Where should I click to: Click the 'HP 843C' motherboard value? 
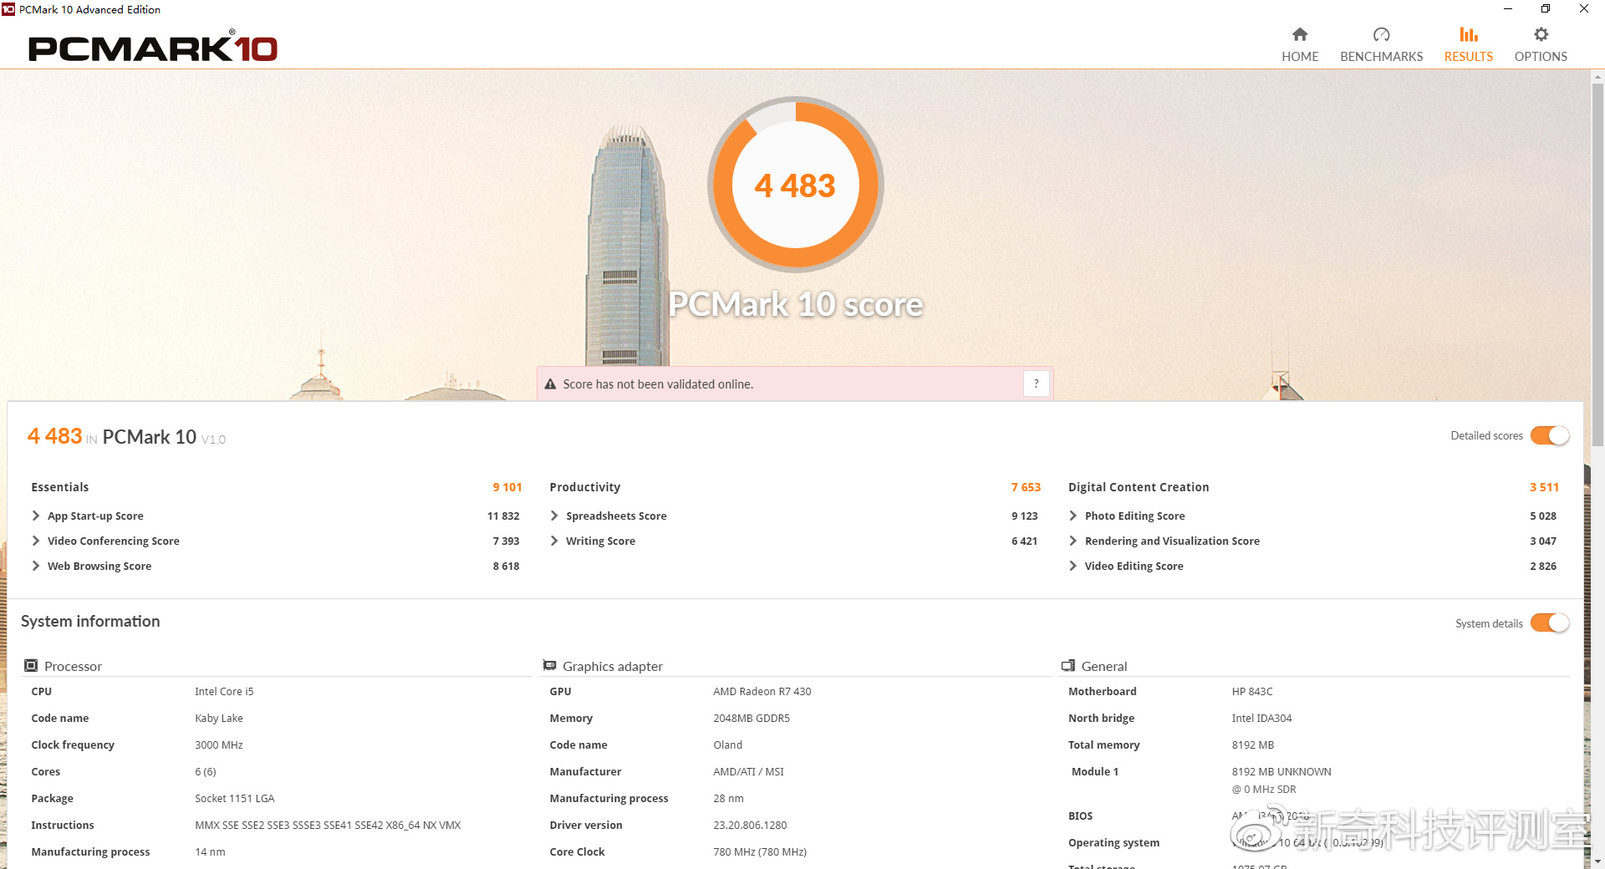1251,692
